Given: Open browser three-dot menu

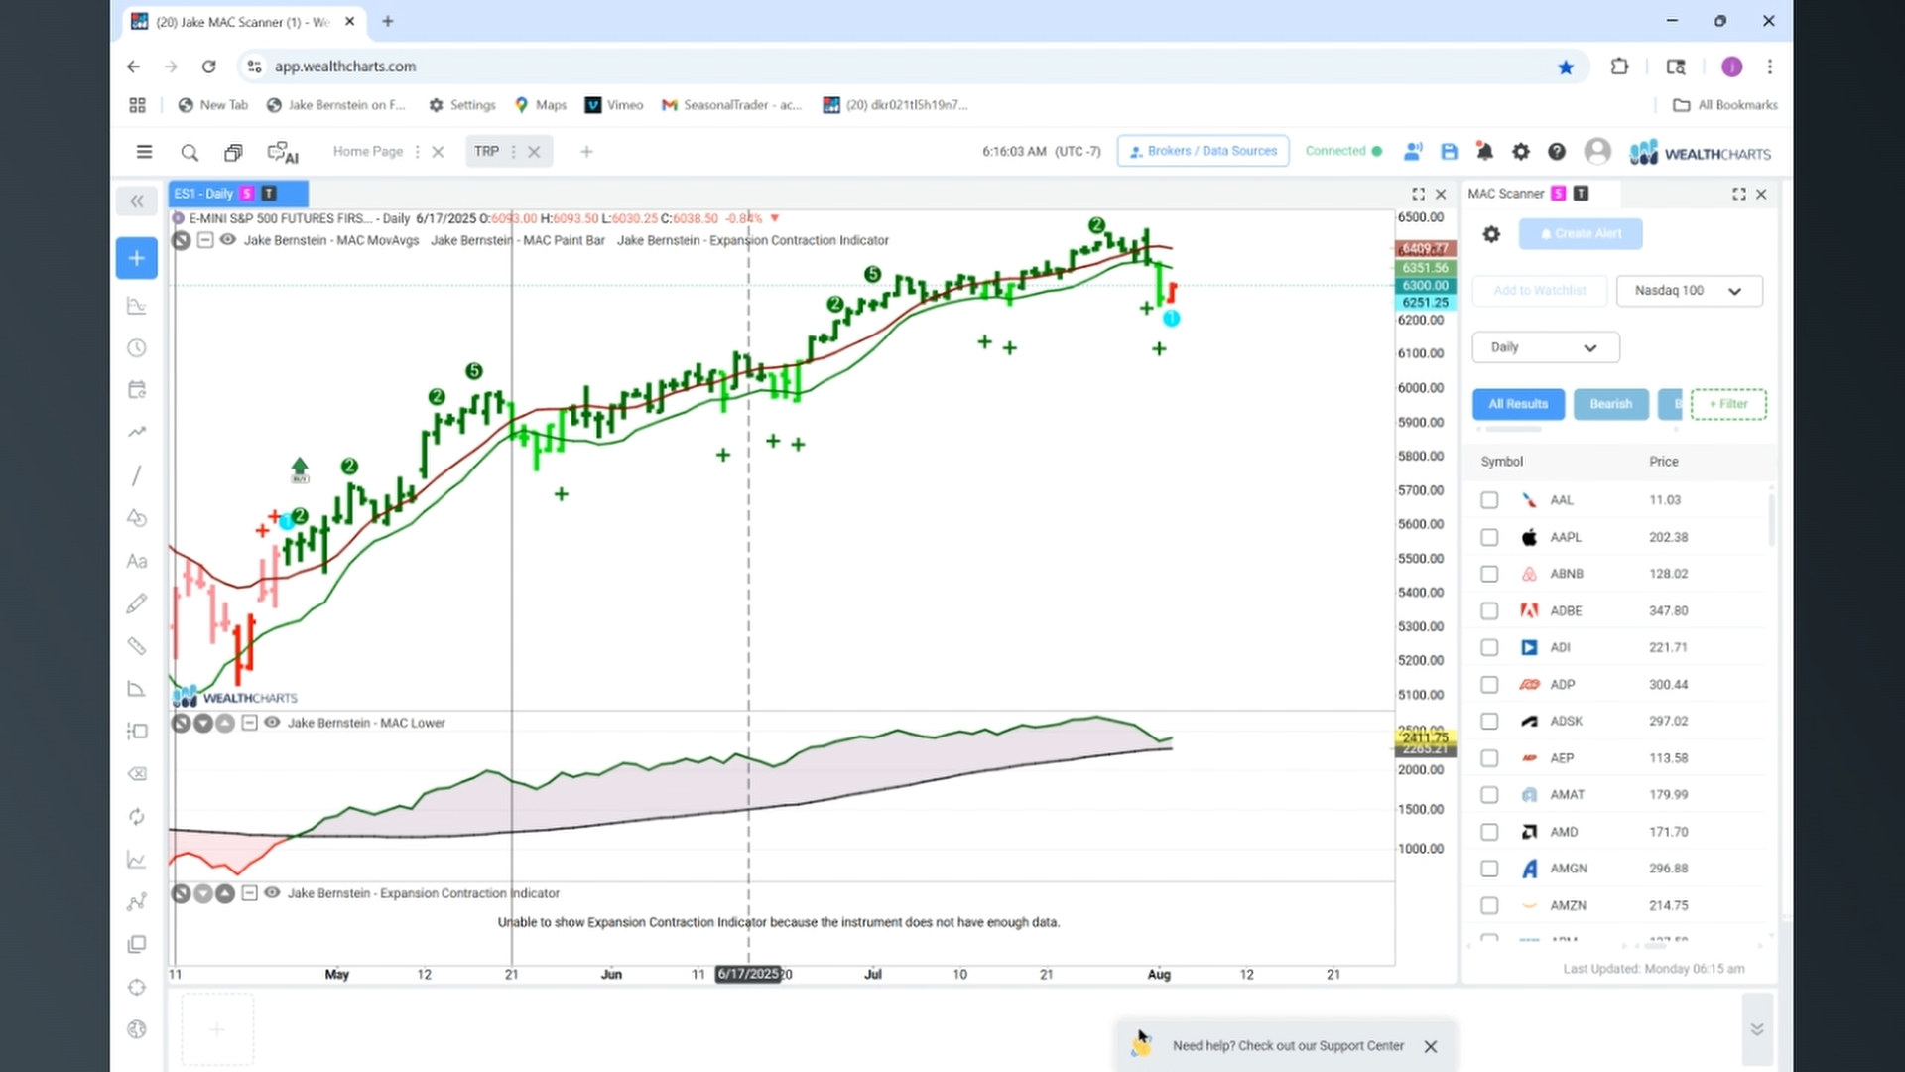Looking at the screenshot, I should click(1770, 67).
